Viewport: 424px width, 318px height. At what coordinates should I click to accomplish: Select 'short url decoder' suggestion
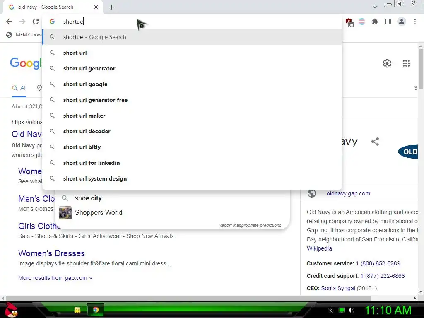point(192,131)
